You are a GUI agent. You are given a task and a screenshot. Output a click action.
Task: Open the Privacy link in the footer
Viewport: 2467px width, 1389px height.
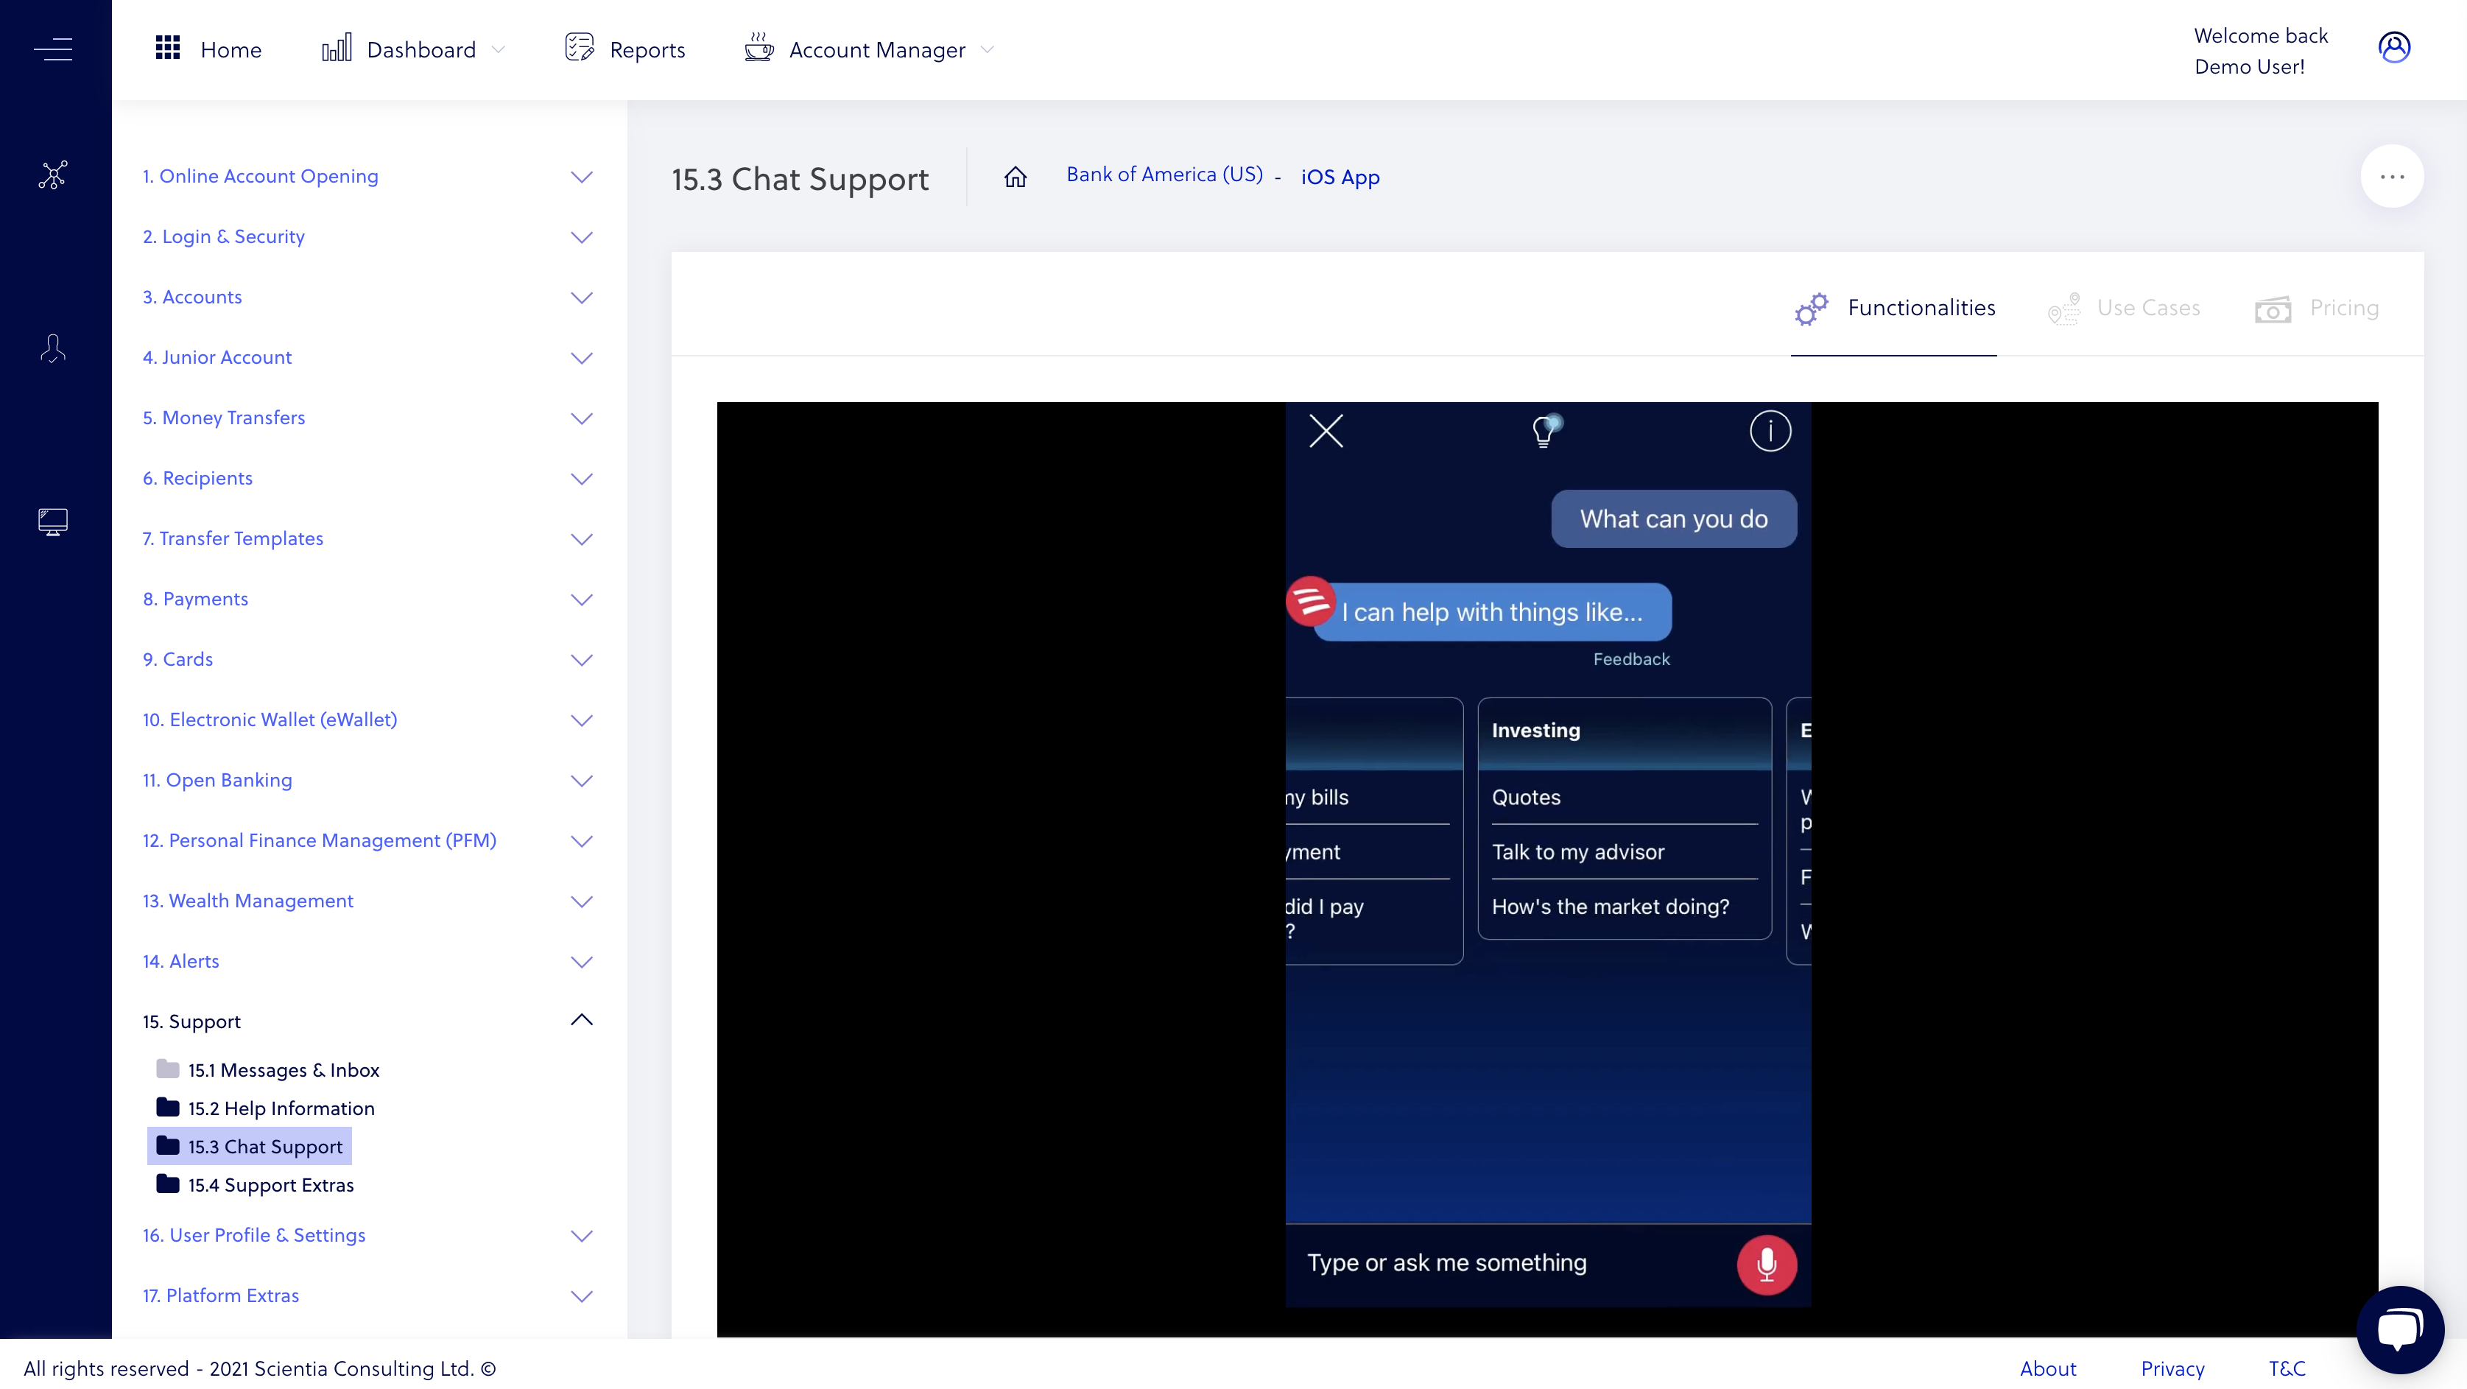click(2172, 1368)
